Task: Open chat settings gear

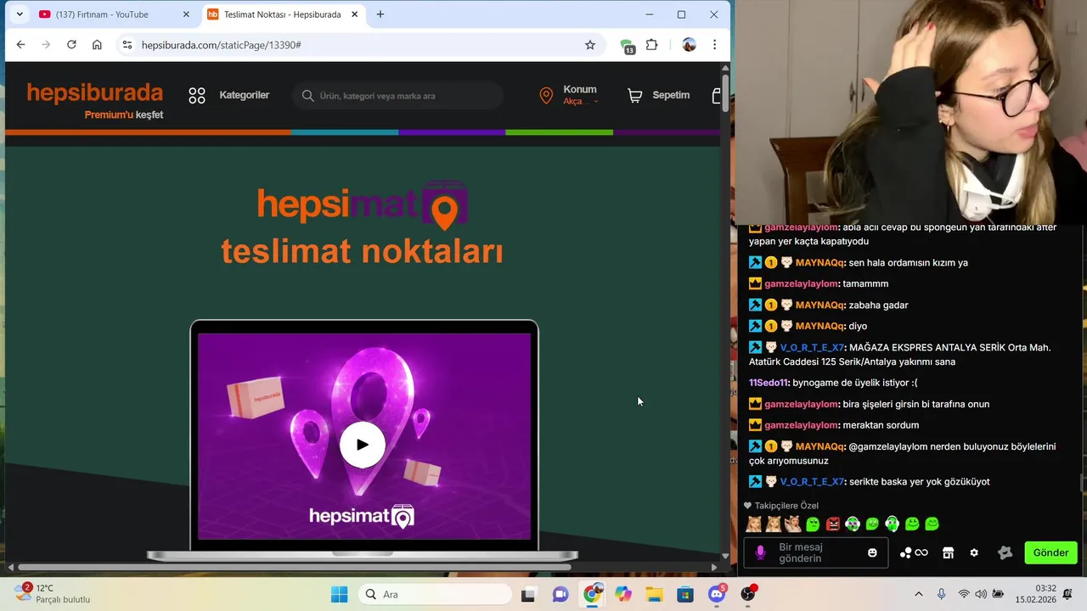Action: point(974,553)
